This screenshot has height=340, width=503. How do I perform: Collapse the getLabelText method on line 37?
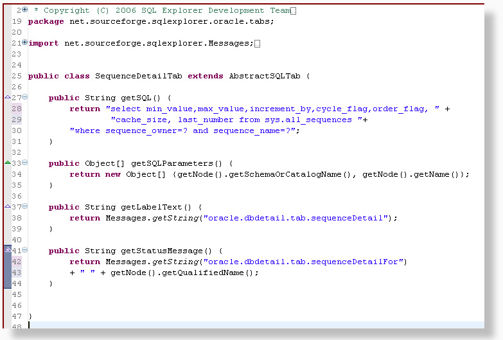[24, 206]
